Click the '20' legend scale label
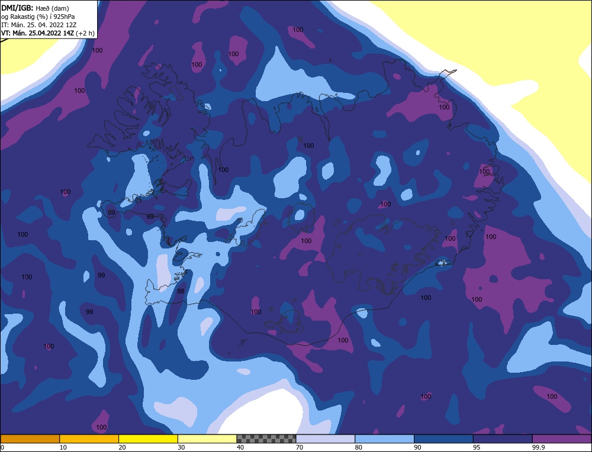 [123, 447]
